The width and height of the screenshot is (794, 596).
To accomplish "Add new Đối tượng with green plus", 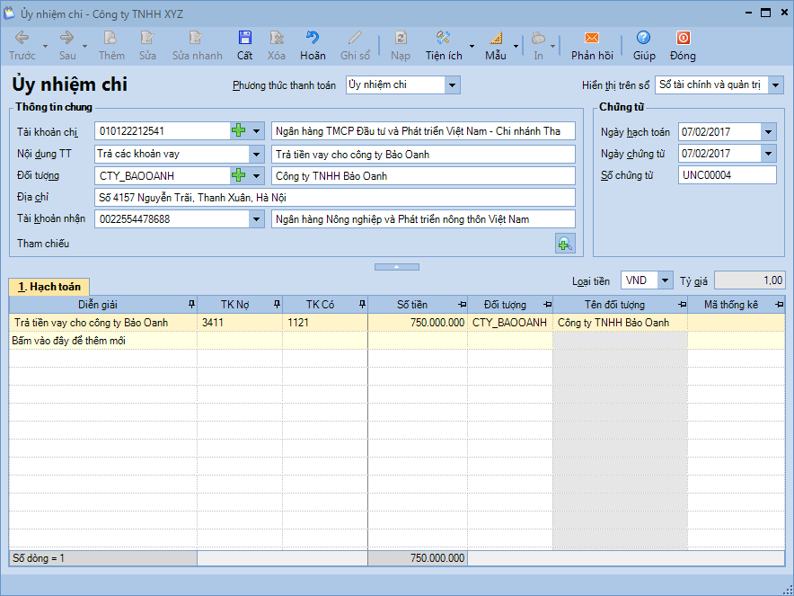I will (239, 175).
